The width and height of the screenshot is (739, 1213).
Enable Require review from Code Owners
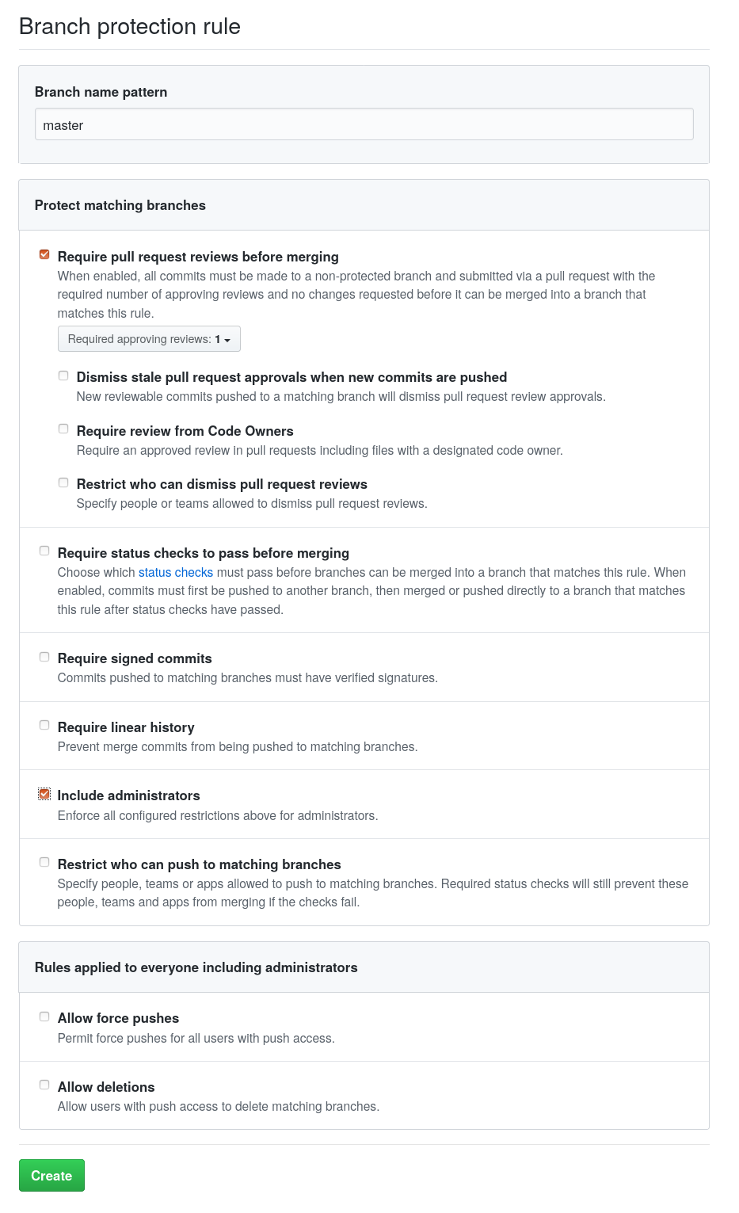click(x=63, y=428)
